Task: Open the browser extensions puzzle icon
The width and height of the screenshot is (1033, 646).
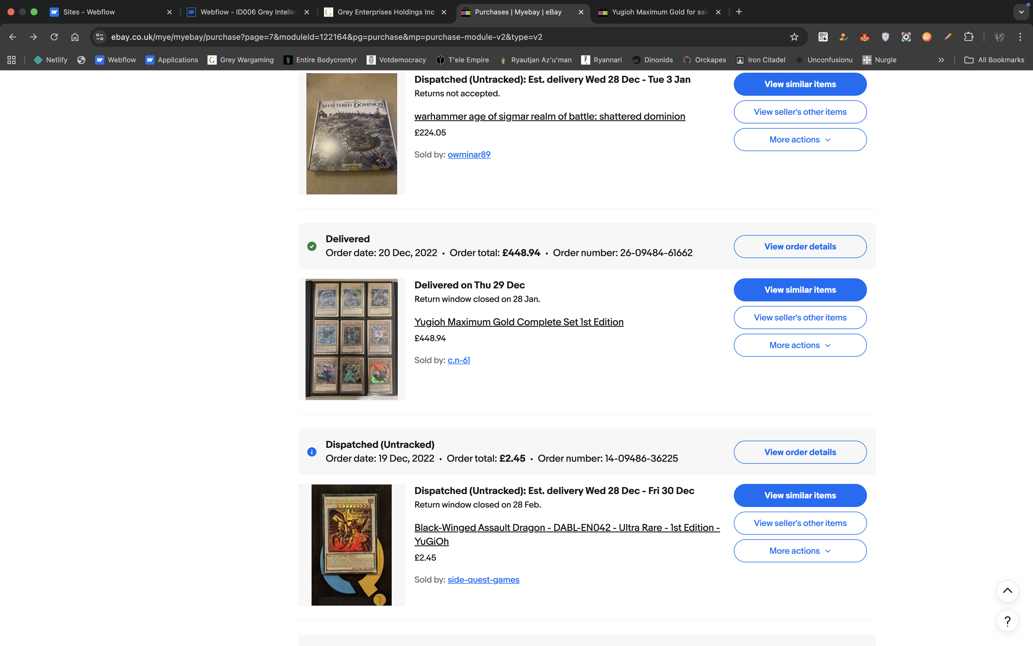Action: click(968, 37)
